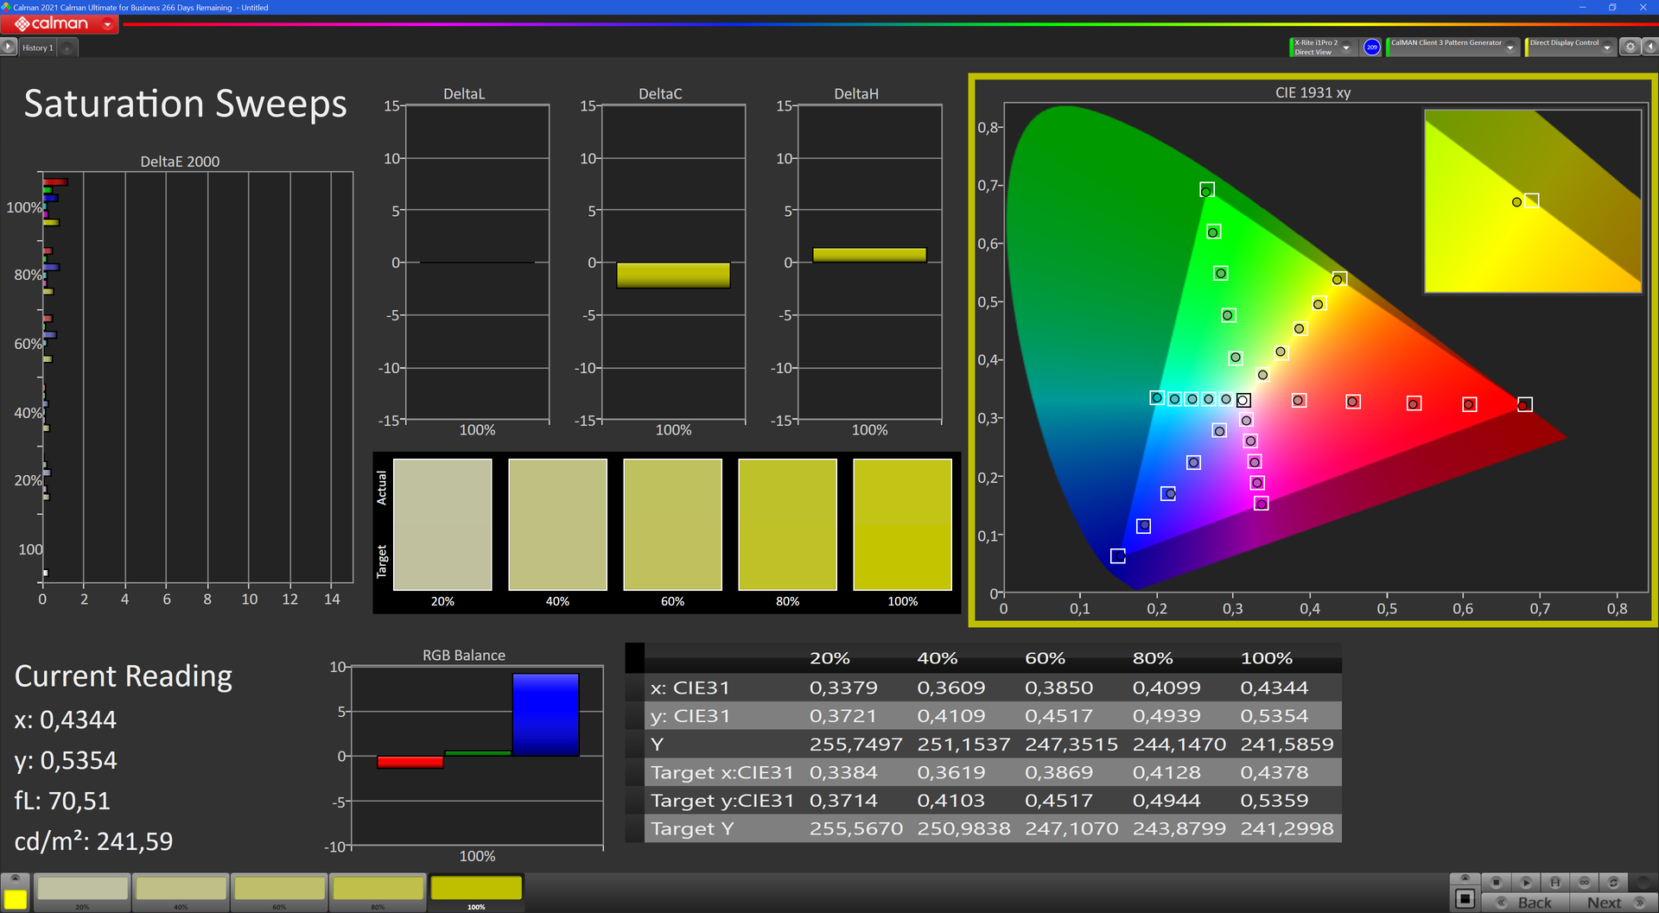Click the play read series button
This screenshot has width=1659, height=913.
(1526, 882)
